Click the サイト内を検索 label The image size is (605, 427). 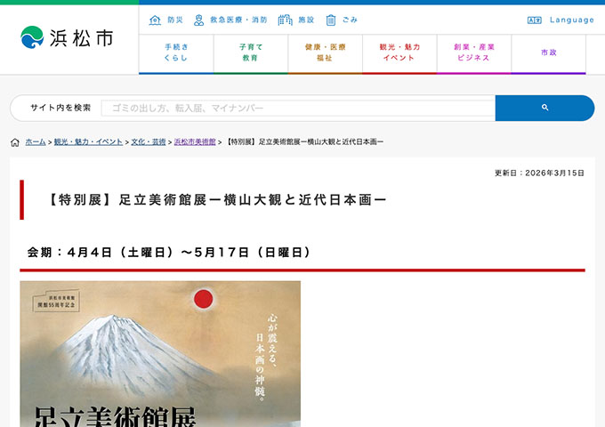(60, 108)
